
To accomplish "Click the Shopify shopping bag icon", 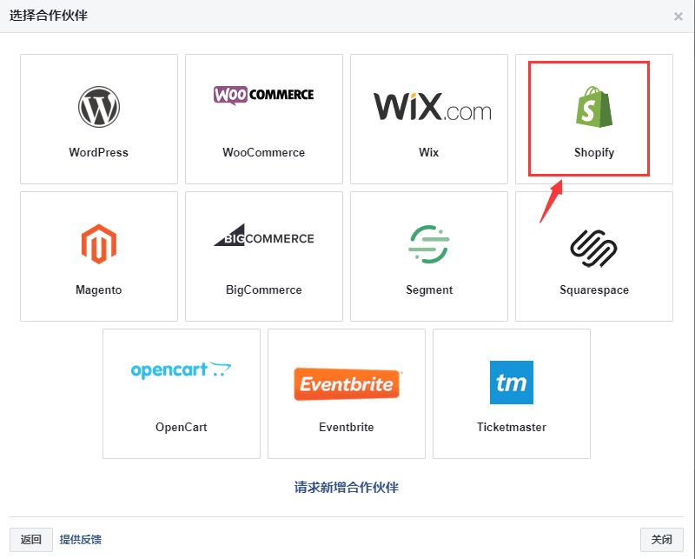I will (594, 107).
